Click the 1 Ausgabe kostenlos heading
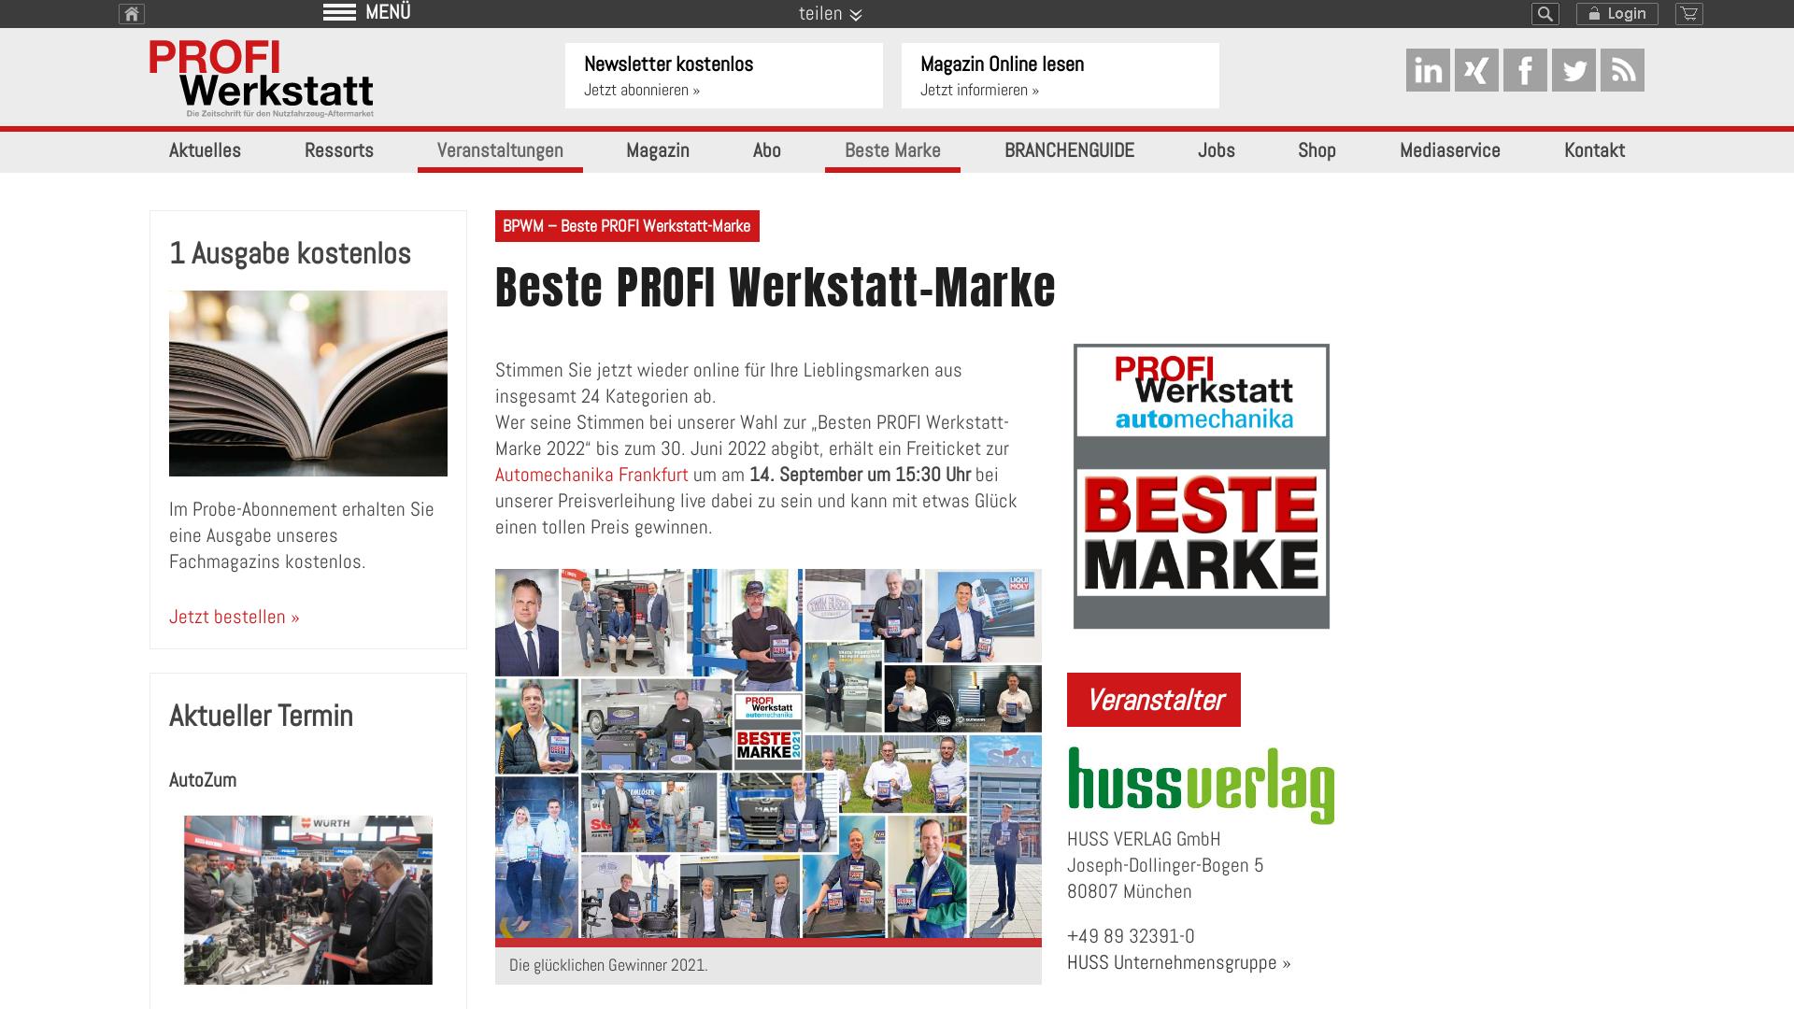 point(291,253)
